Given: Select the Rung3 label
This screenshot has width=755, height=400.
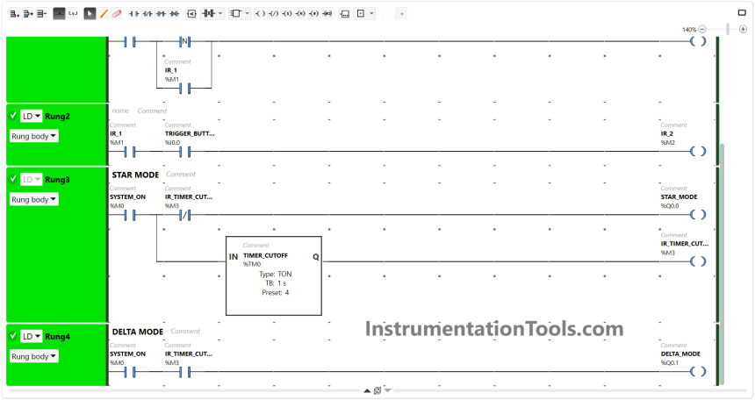Looking at the screenshot, I should (57, 180).
